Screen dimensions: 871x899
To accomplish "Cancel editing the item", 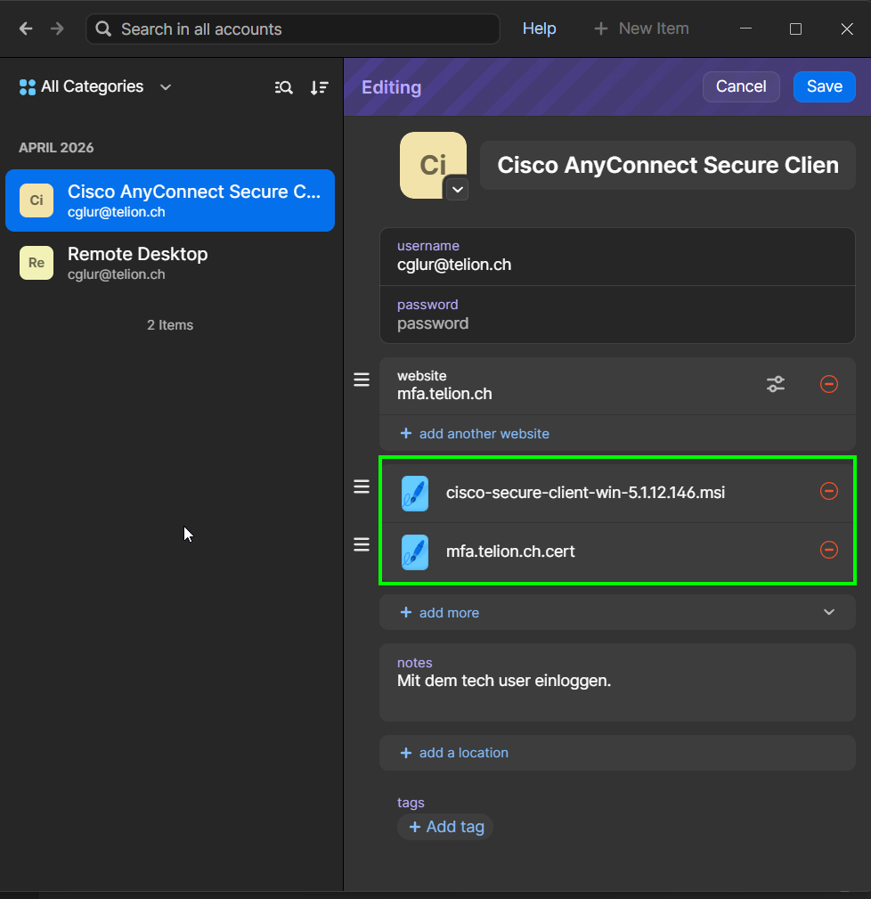I will click(741, 86).
